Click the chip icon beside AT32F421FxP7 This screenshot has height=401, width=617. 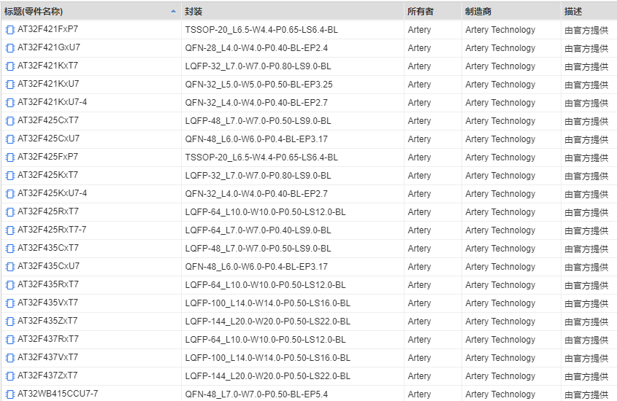(10, 30)
